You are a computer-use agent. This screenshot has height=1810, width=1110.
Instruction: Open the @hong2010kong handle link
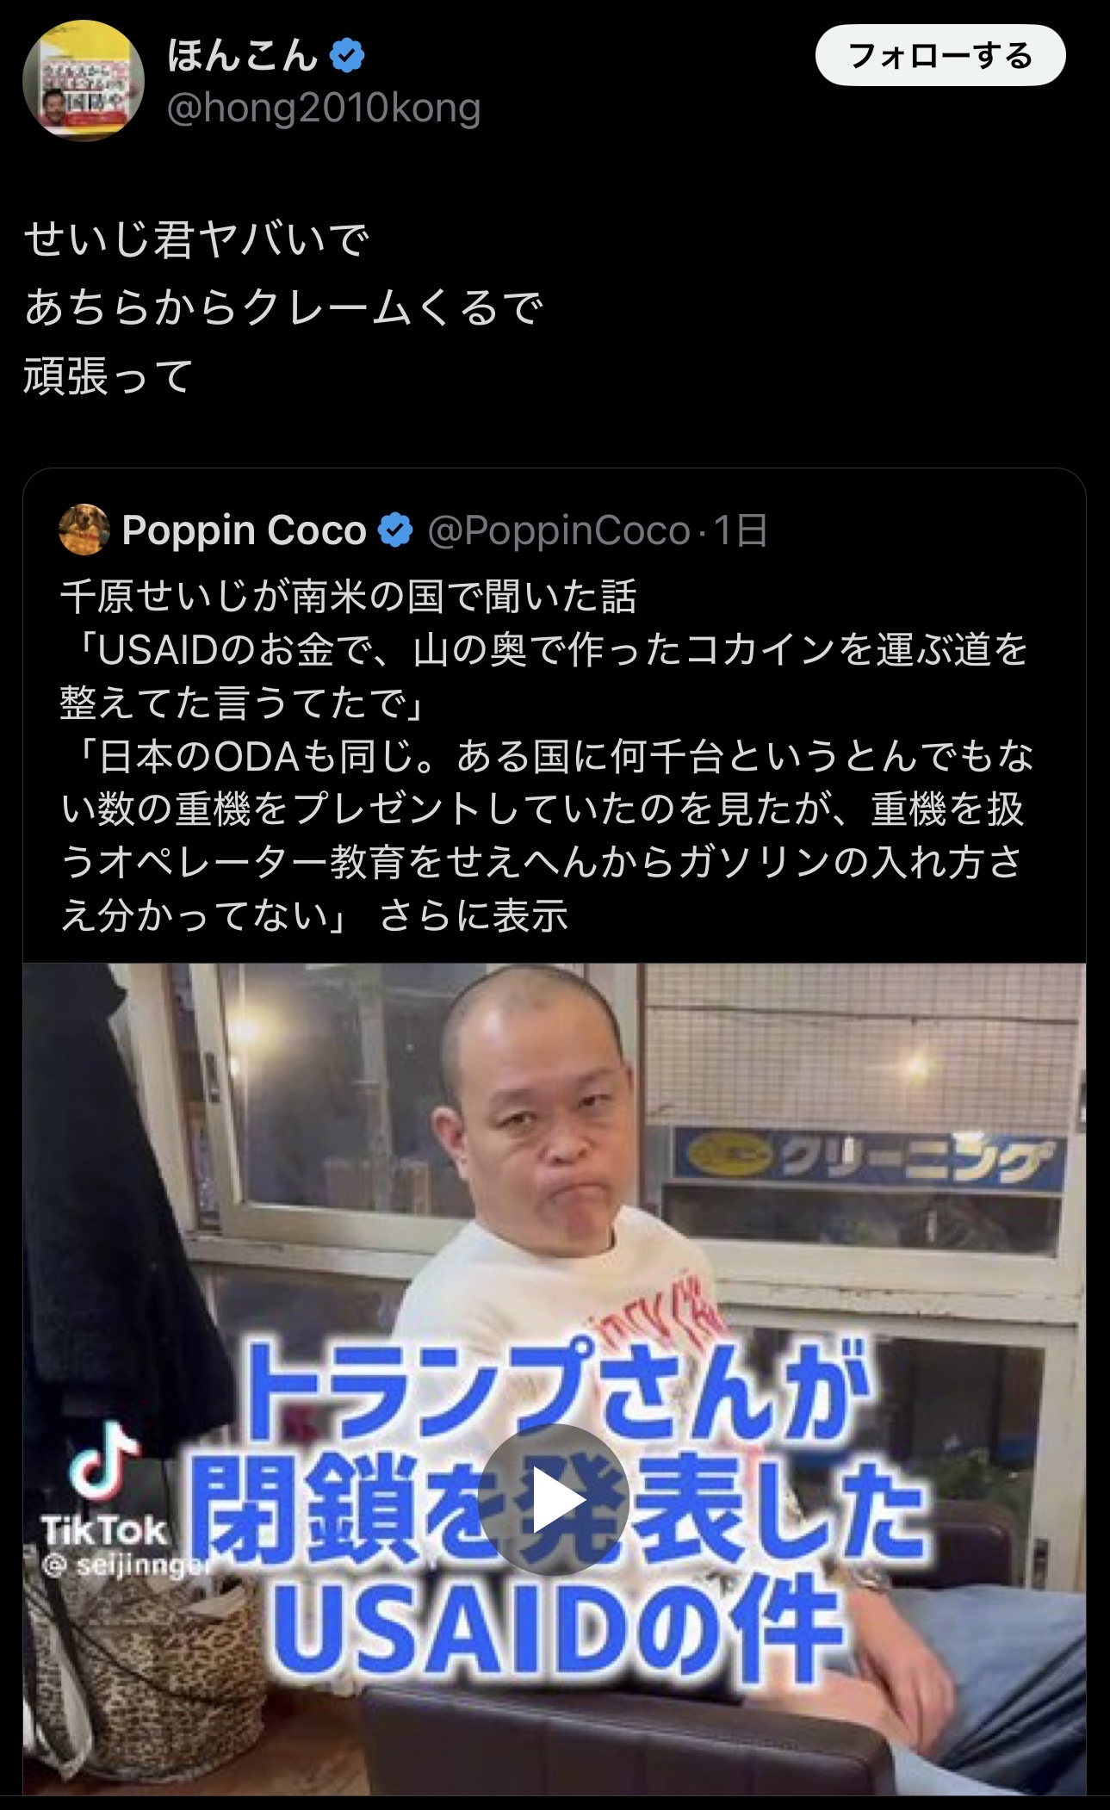323,109
